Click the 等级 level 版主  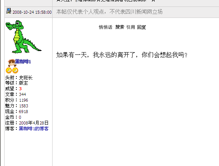(x=24, y=83)
